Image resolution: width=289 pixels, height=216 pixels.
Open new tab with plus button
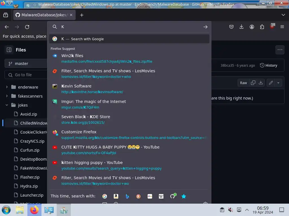pos(82,15)
